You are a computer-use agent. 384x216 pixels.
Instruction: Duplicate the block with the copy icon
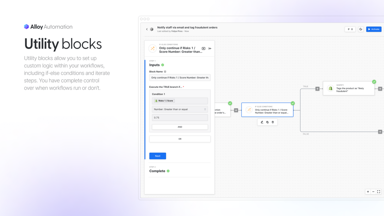click(267, 122)
